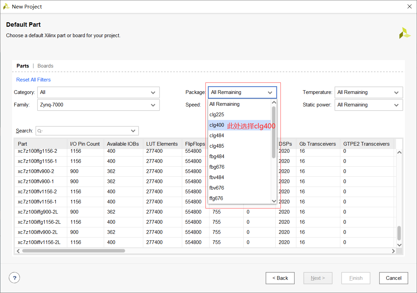Click the parts table horizontal scrollbar thumb
The height and width of the screenshot is (293, 417).
(74, 251)
